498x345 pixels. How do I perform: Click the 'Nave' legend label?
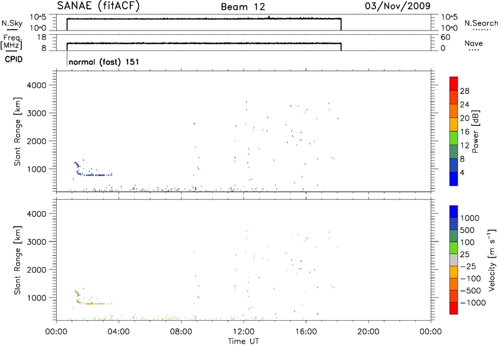[474, 44]
